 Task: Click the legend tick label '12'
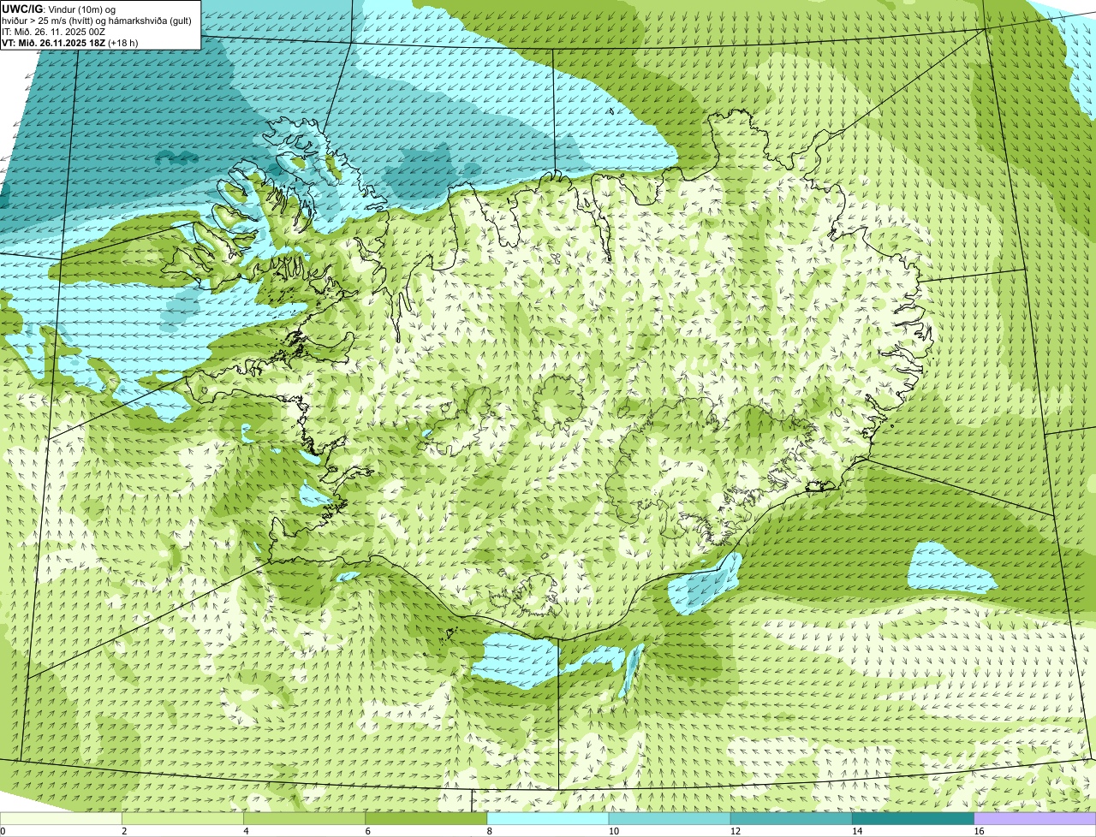735,831
